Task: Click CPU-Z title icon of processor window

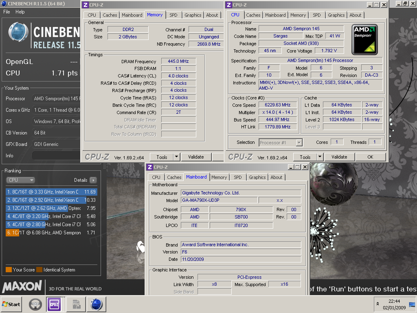Action: tap(229, 5)
